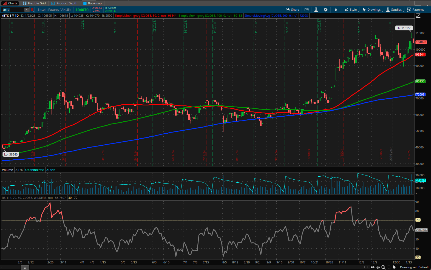Click the Hi: 110150 price bubble
This screenshot has width=431, height=270.
[404, 28]
